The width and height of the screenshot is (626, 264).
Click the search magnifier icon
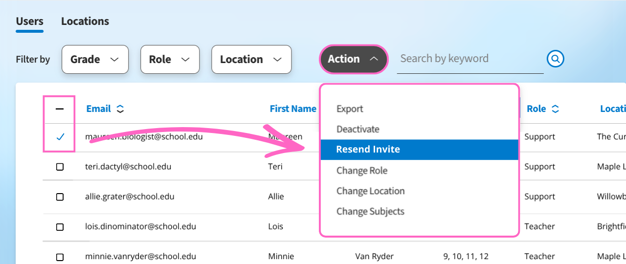pos(555,59)
